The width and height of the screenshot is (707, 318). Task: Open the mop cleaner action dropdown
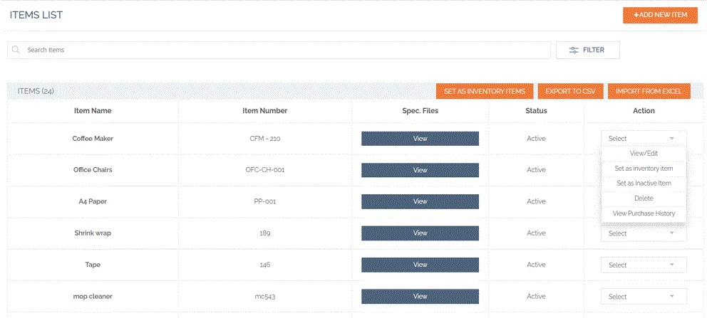[x=644, y=297]
